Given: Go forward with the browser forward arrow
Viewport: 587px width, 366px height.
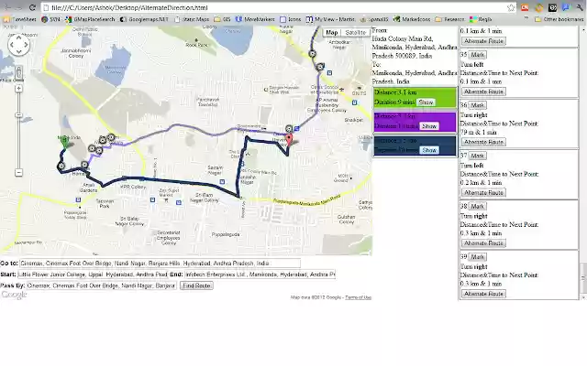Looking at the screenshot, I should click(19, 7).
